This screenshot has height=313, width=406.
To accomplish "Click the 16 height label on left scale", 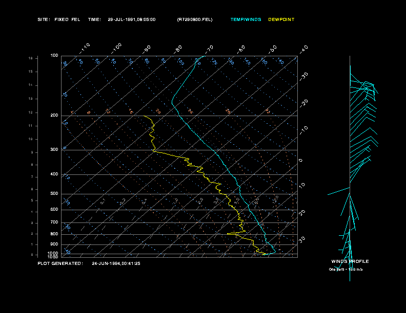I will tap(31, 58).
